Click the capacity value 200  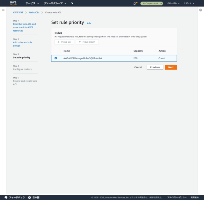(135, 58)
